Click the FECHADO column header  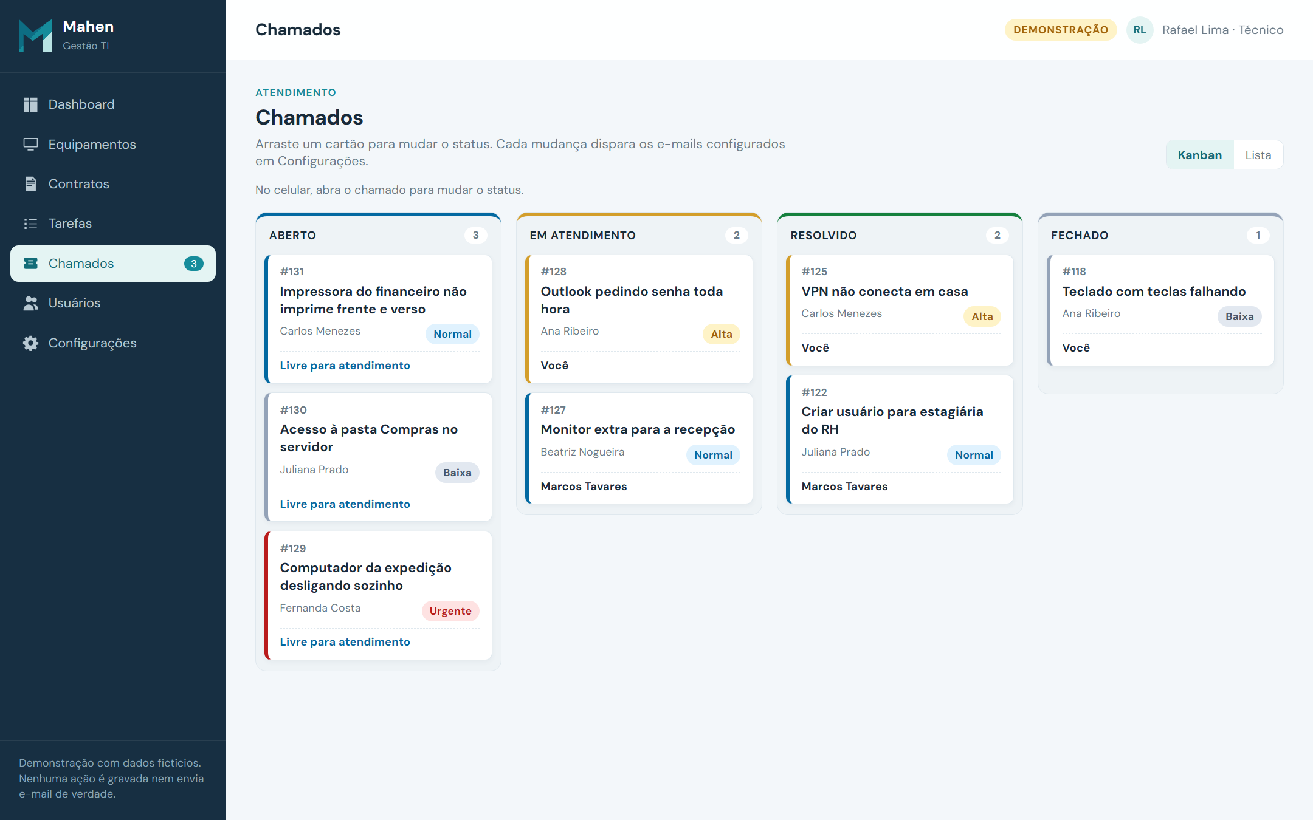(x=1080, y=236)
